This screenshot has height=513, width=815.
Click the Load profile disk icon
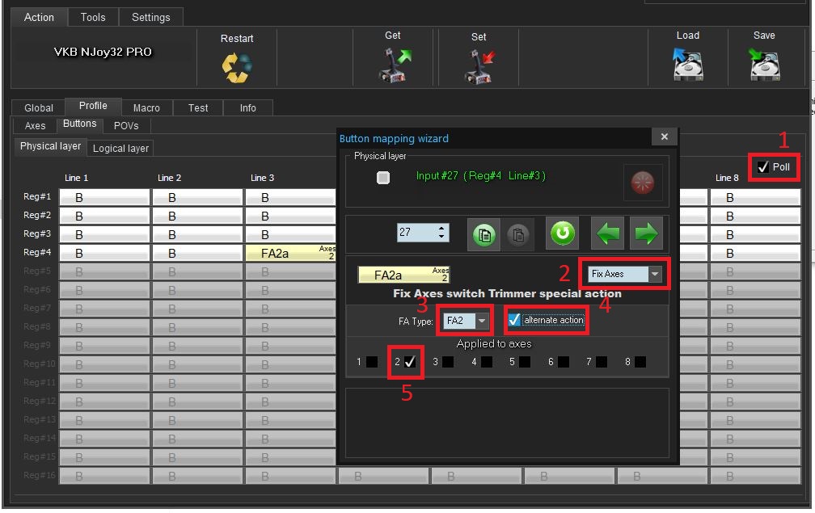point(688,64)
